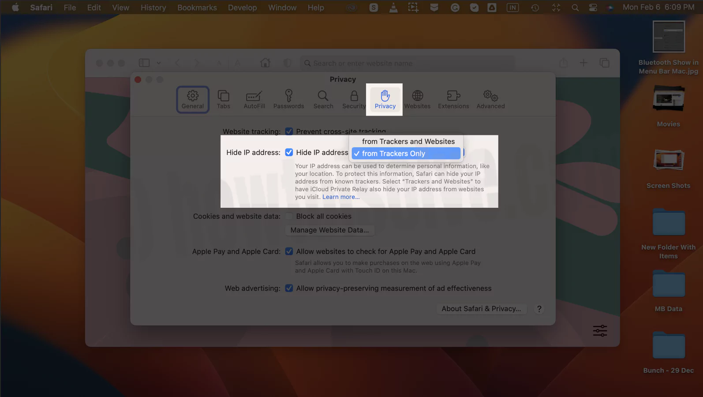Image resolution: width=703 pixels, height=397 pixels.
Task: Toggle Prevent cross-site tracking checkbox
Action: coord(289,131)
